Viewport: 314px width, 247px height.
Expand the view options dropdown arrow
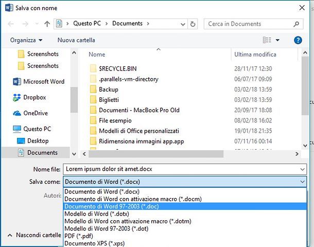(x=277, y=40)
